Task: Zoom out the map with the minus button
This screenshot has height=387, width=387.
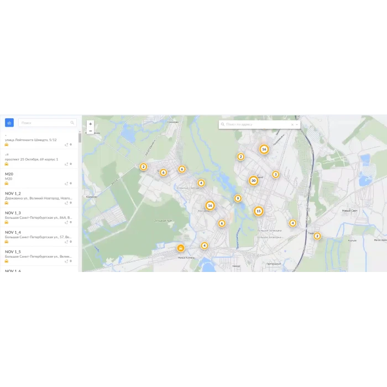Action: pyautogui.click(x=91, y=131)
